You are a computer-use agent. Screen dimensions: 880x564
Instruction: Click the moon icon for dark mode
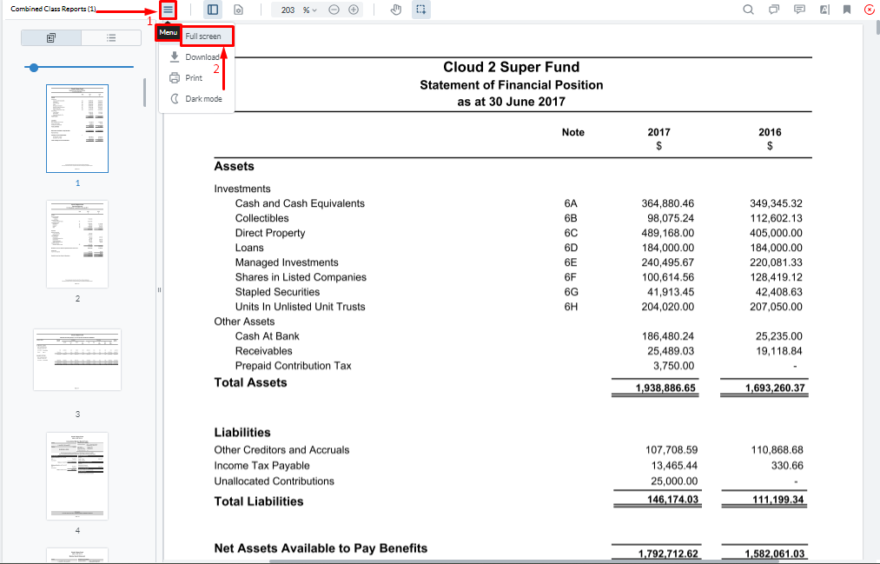click(x=175, y=98)
